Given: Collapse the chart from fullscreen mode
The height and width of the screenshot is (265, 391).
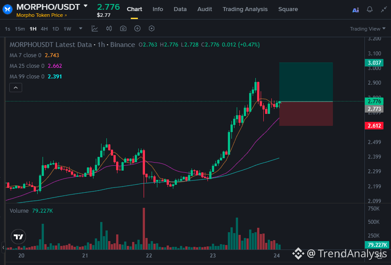Looking at the screenshot, I should coord(384,9).
